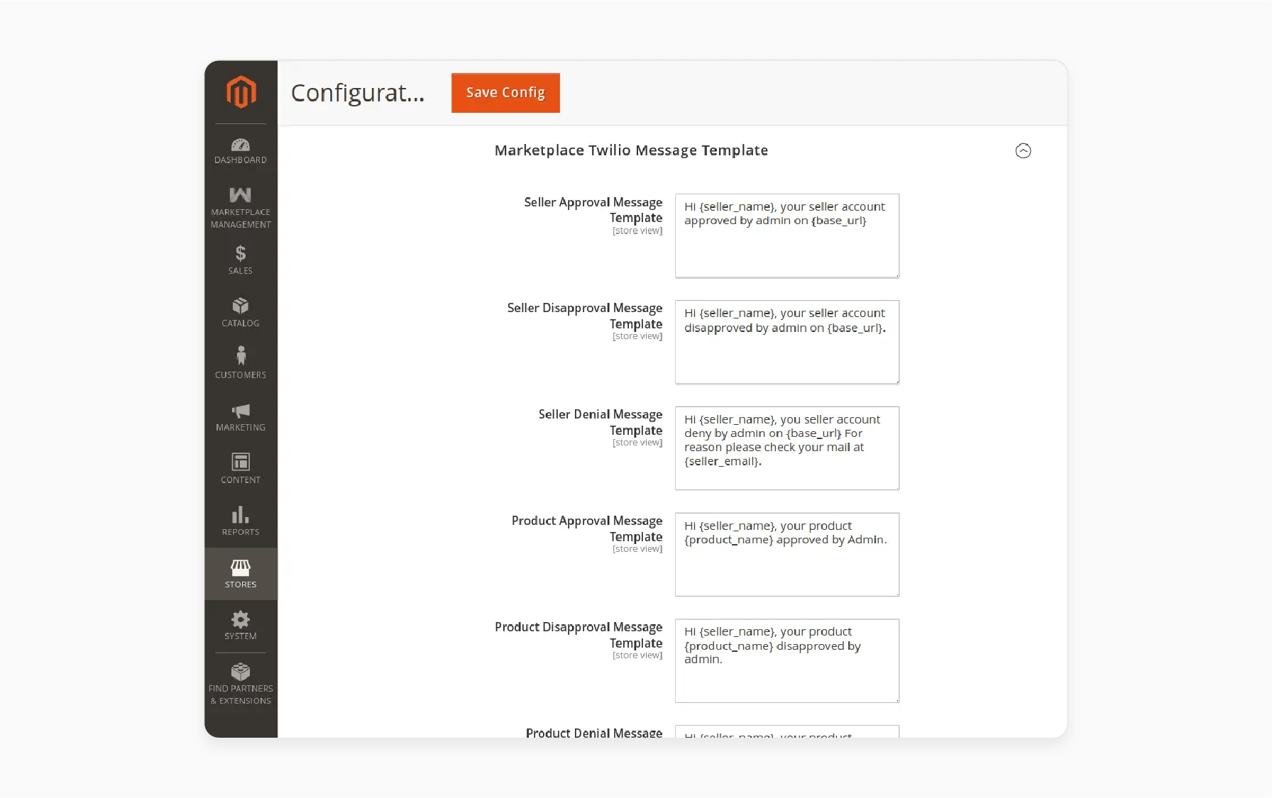The height and width of the screenshot is (798, 1272).
Task: Click the Product Approval Message Template label
Action: tap(586, 528)
